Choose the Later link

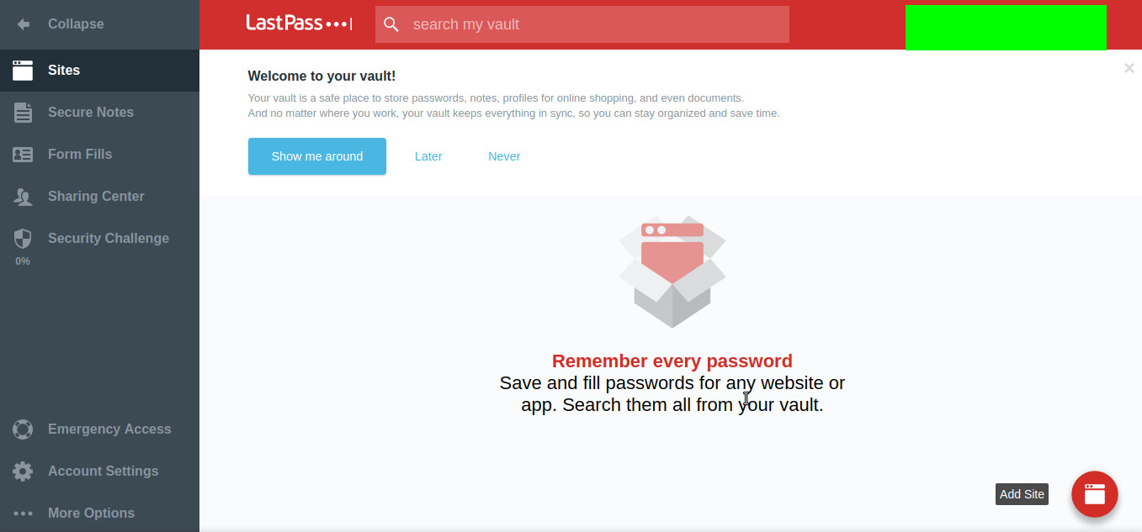click(428, 156)
